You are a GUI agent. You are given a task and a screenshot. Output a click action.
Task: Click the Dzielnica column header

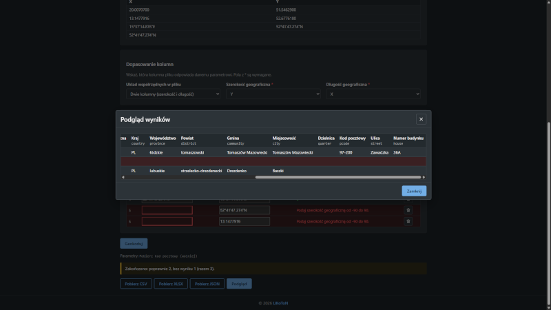[326, 141]
